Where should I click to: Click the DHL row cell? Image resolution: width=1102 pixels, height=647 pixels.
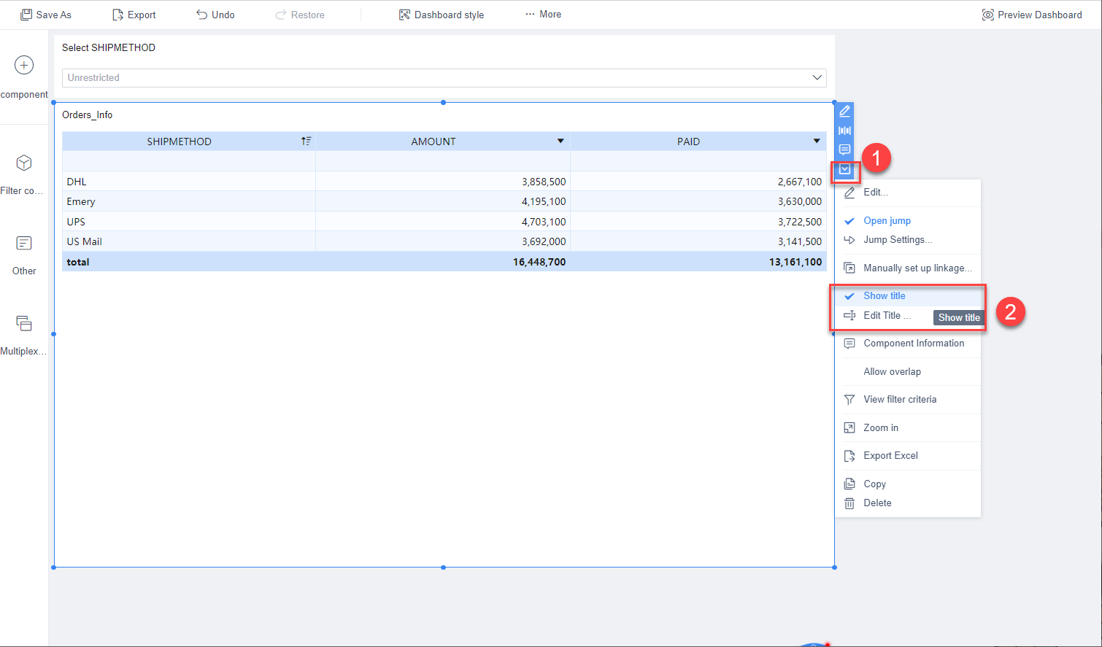[x=189, y=182]
